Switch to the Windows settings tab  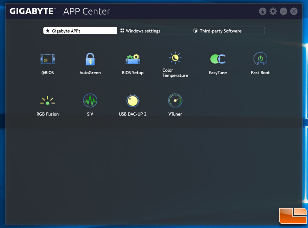click(154, 31)
